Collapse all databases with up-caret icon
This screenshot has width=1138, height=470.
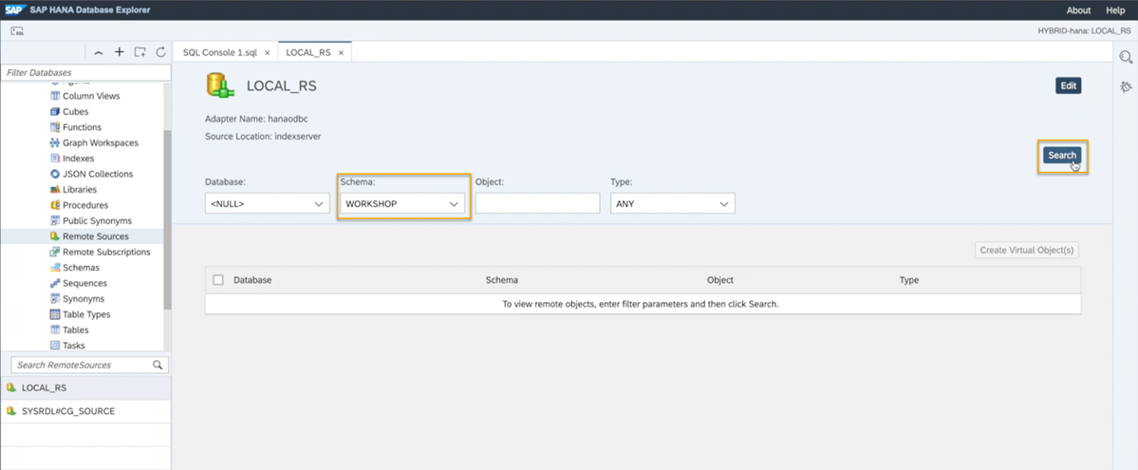[99, 52]
